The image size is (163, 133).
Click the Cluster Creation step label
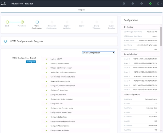pyautogui.click(x=111, y=27)
